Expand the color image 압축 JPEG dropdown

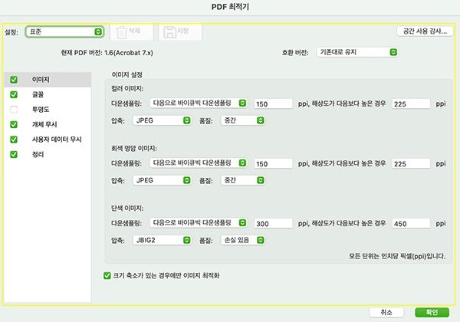(161, 120)
